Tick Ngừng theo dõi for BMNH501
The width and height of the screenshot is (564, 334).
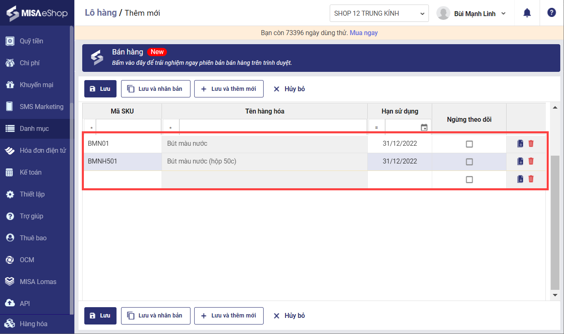pos(469,162)
